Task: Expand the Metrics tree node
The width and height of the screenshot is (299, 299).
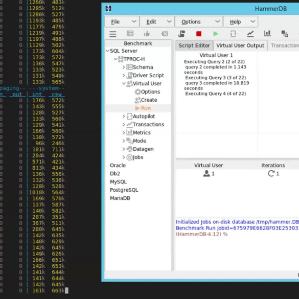Action: tap(124, 132)
